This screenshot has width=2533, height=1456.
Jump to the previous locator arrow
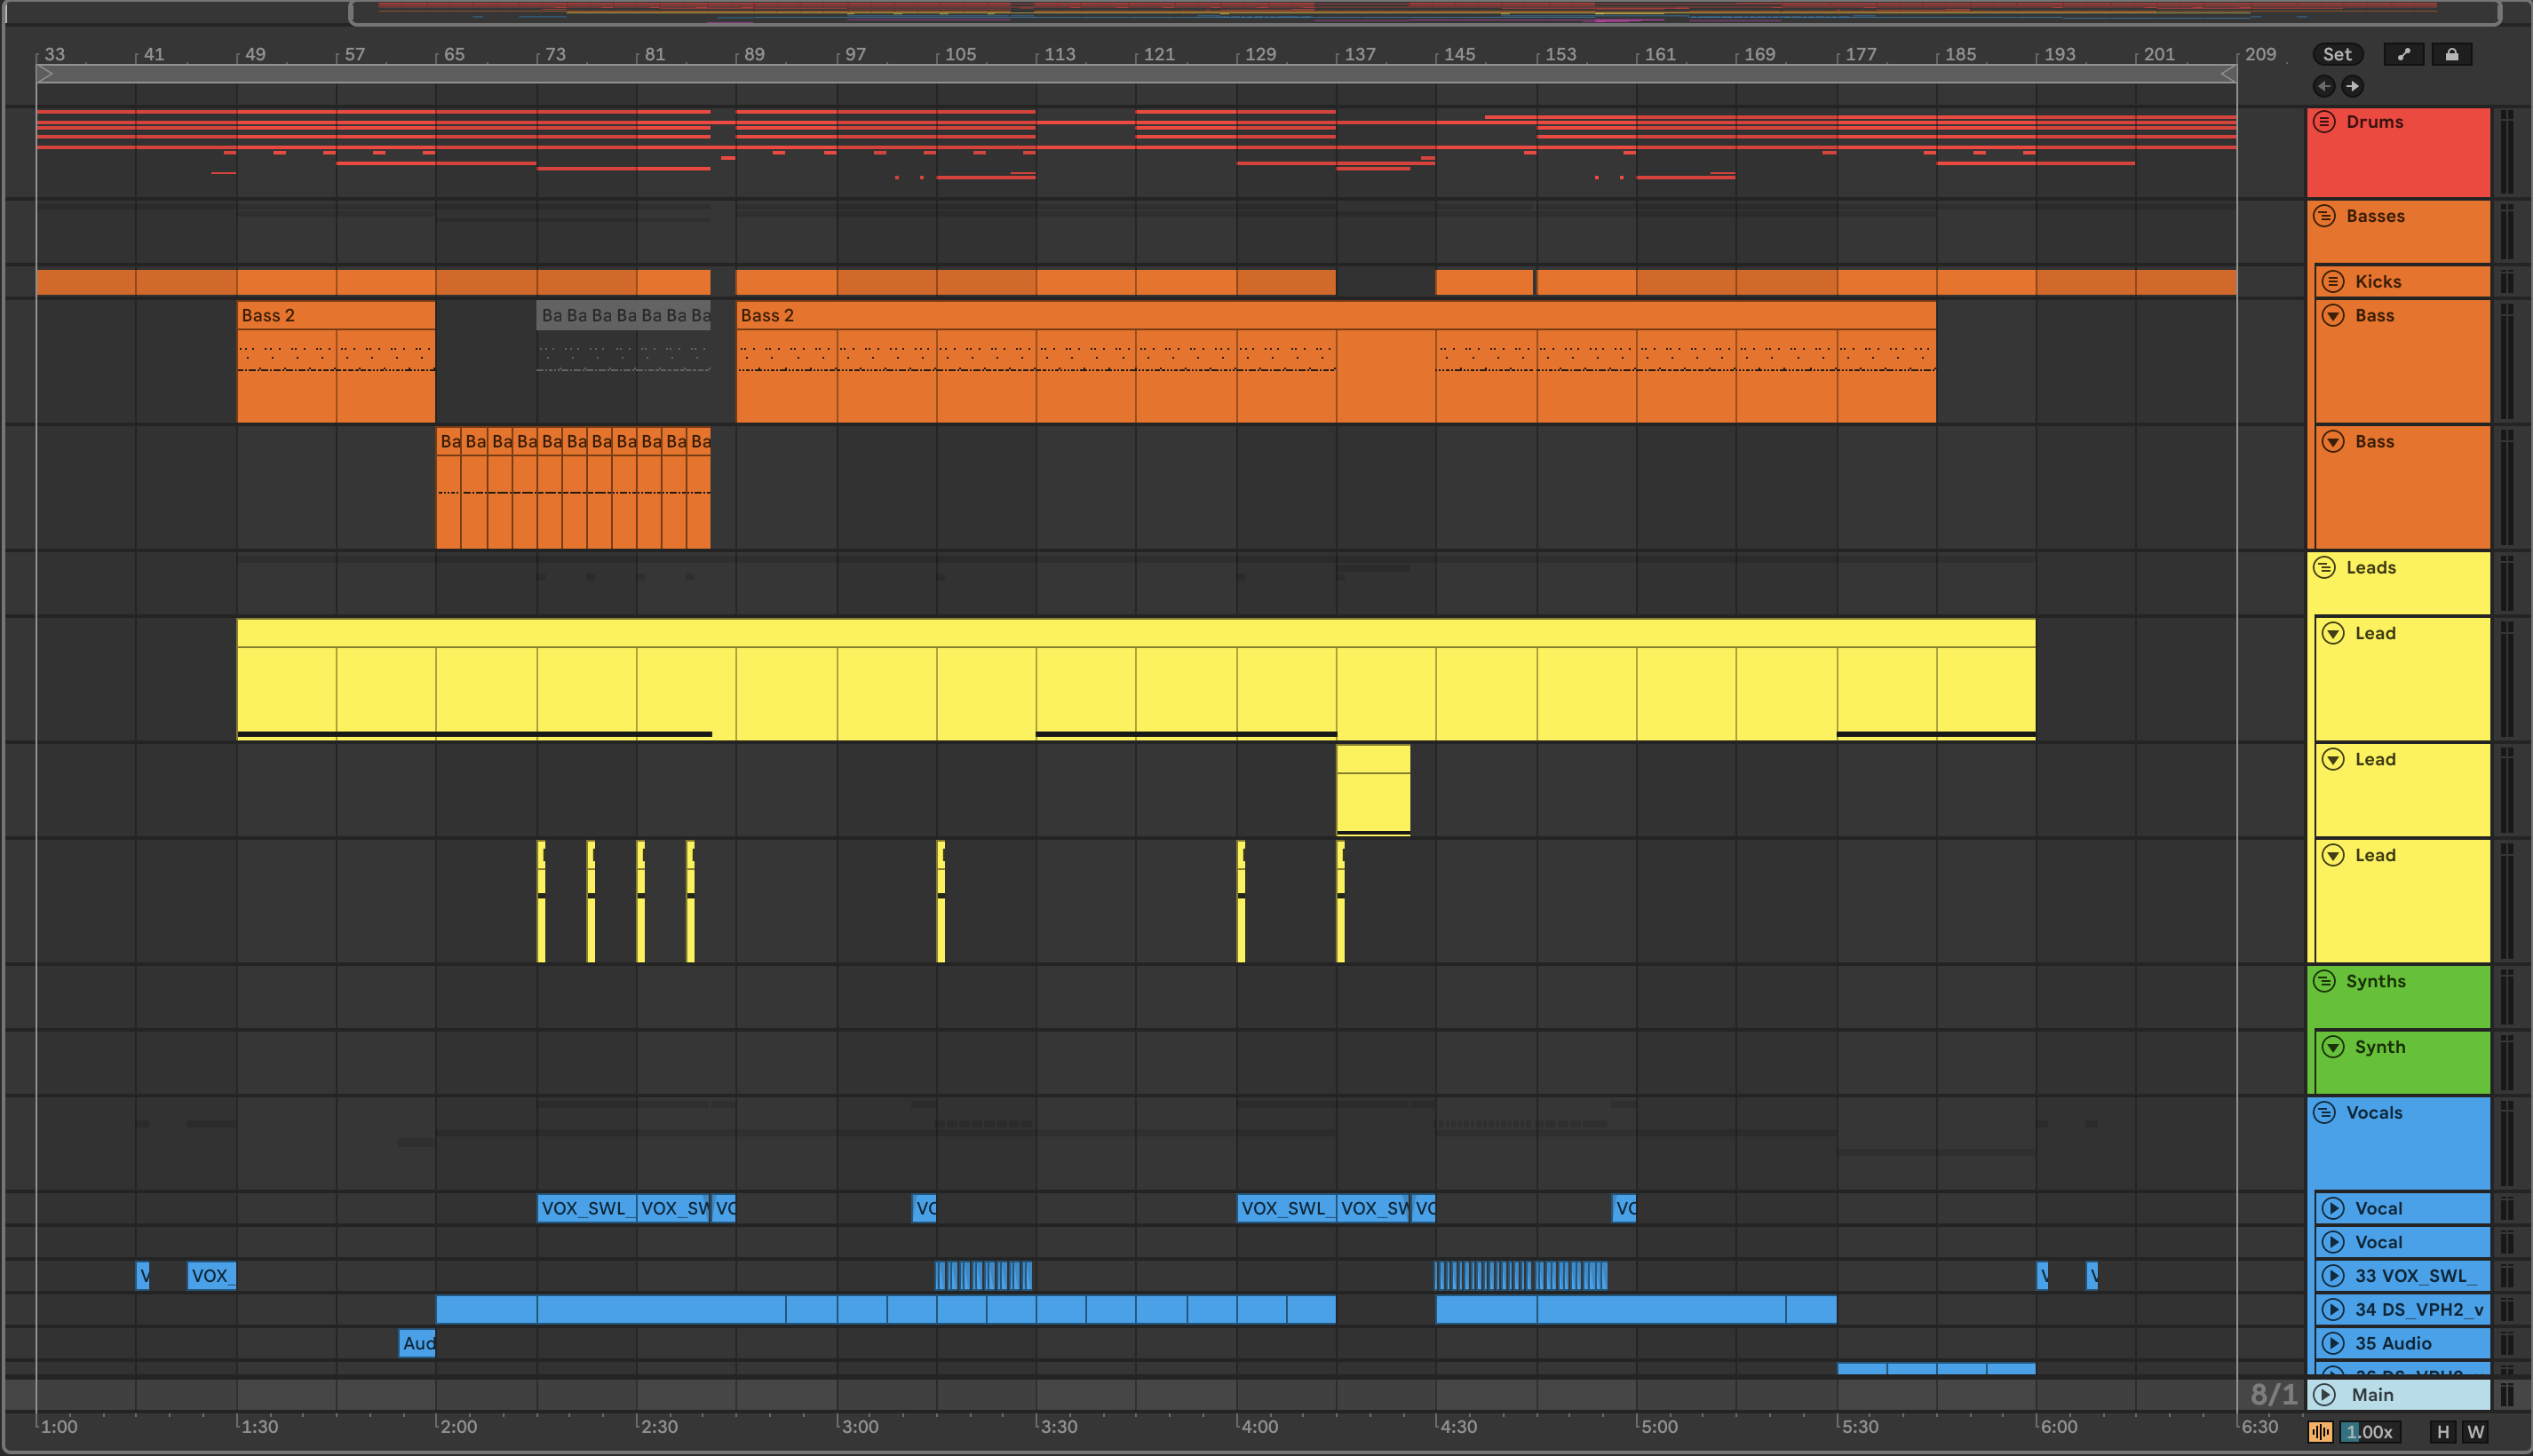tap(2324, 86)
